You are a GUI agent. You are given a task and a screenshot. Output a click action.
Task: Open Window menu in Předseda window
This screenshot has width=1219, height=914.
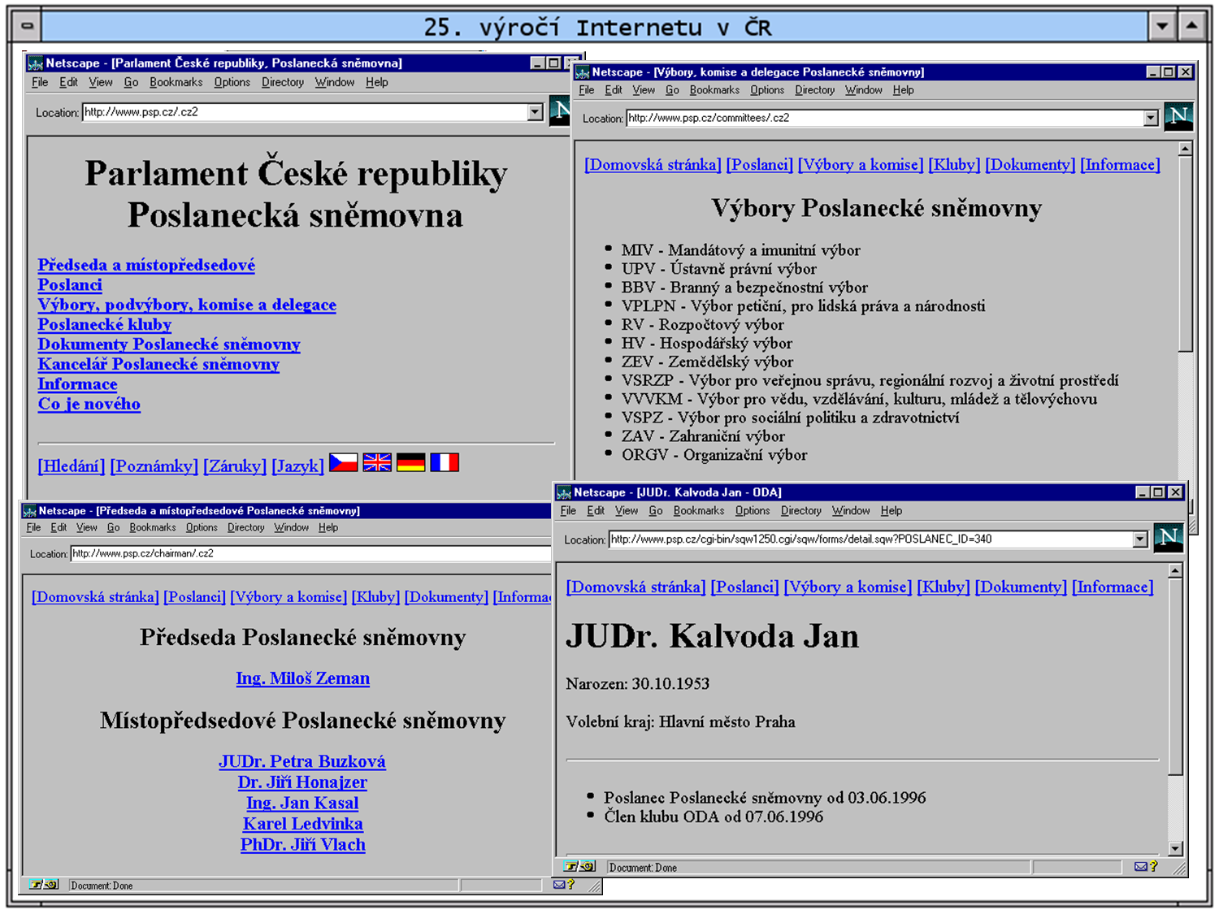click(x=291, y=527)
